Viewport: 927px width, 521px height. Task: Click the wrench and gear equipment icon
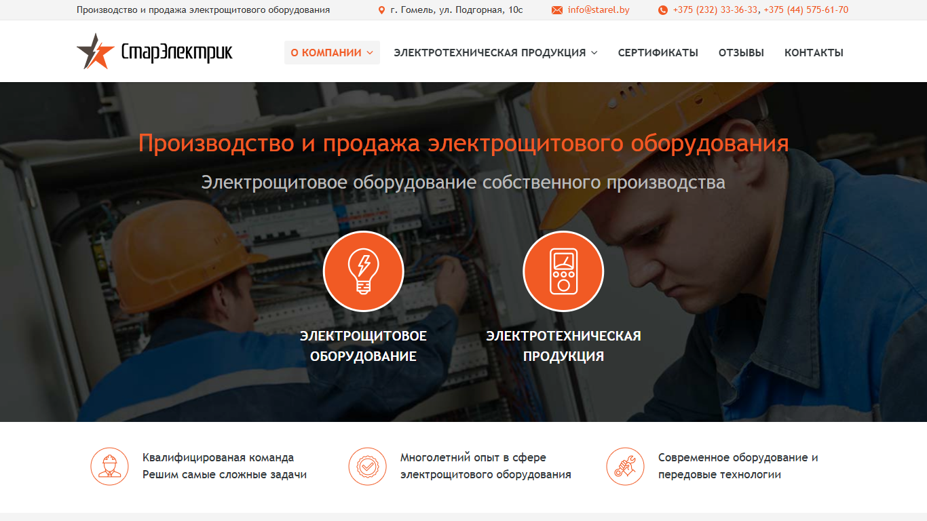point(625,466)
